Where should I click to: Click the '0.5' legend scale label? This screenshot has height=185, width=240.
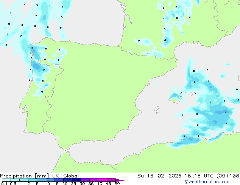(x=13, y=183)
